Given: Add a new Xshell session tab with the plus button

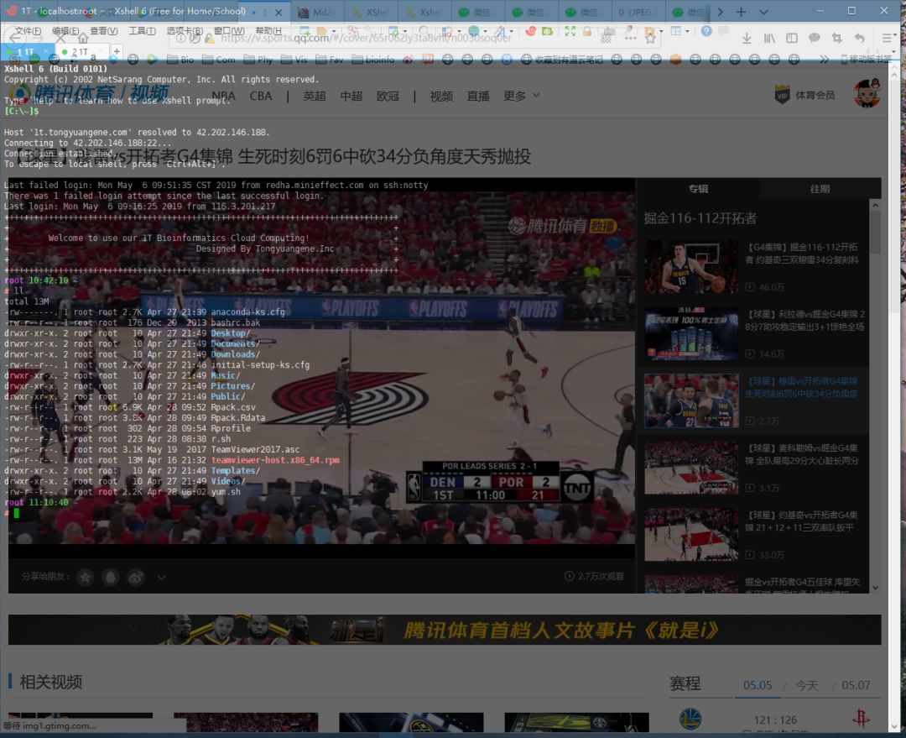Looking at the screenshot, I should [117, 51].
